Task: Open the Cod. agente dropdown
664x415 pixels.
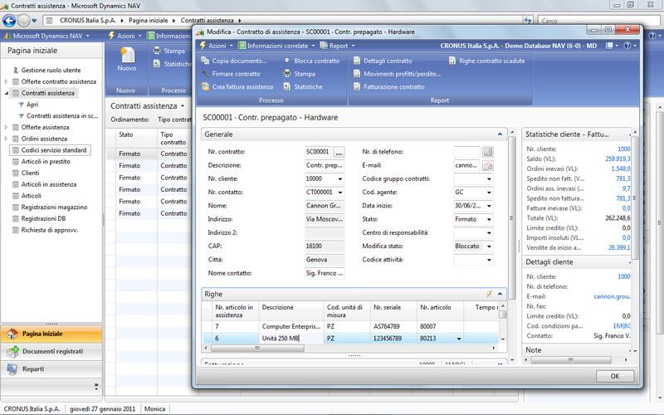Action: click(x=489, y=193)
